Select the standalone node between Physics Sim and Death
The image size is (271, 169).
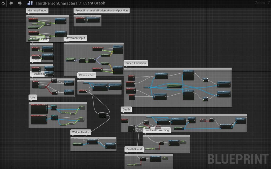103,115
